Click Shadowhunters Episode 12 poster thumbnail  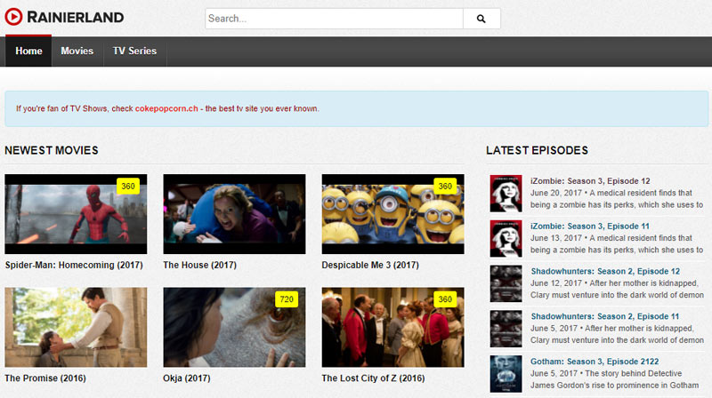[x=506, y=283]
